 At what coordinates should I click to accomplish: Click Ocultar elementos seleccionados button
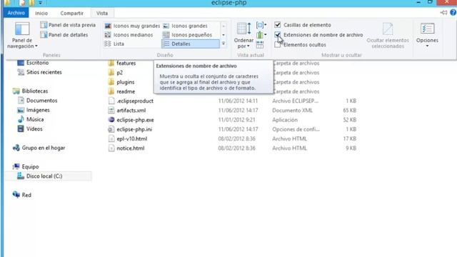tap(388, 35)
